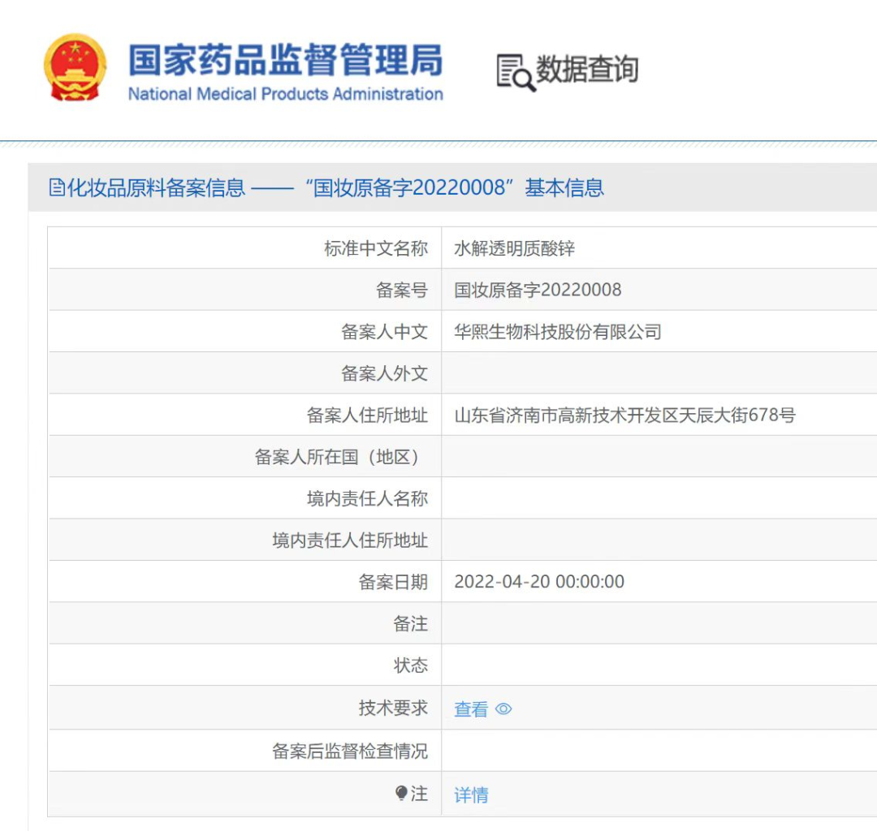Click the national emblem logo
Viewport: 877px width, 831px height.
75,67
